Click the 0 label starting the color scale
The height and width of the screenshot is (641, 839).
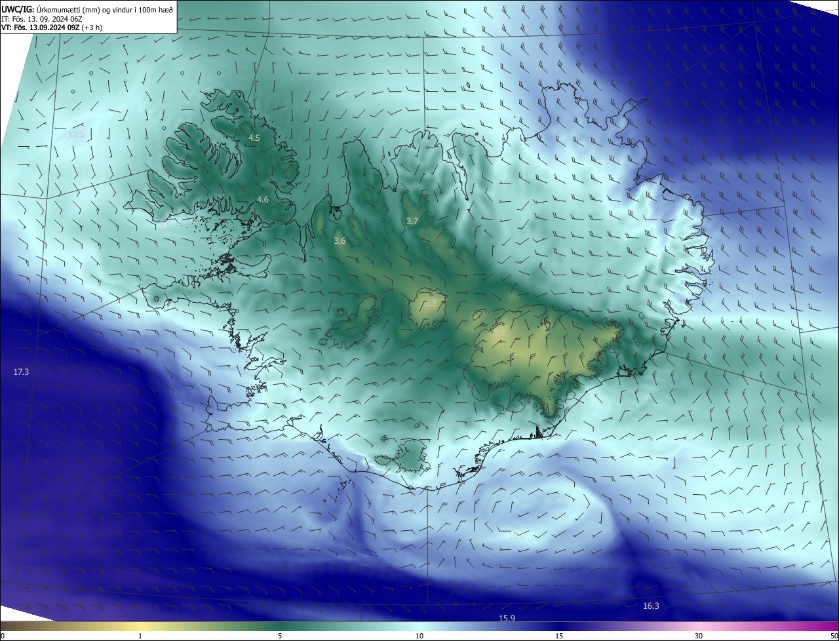pyautogui.click(x=3, y=636)
